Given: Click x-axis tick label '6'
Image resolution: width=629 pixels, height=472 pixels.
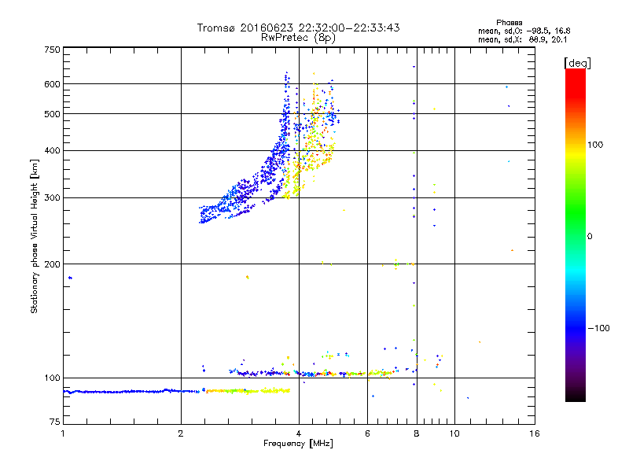Looking at the screenshot, I should click(x=367, y=433).
